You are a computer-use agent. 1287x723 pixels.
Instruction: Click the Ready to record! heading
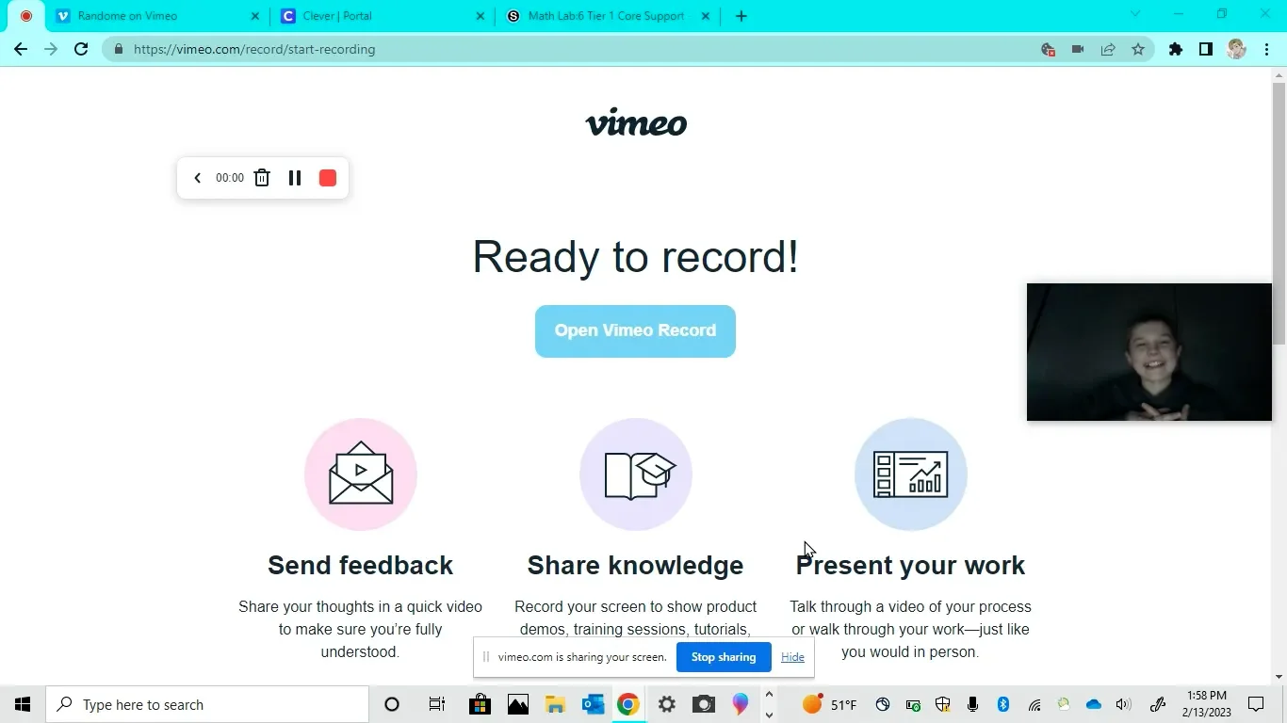tap(636, 257)
